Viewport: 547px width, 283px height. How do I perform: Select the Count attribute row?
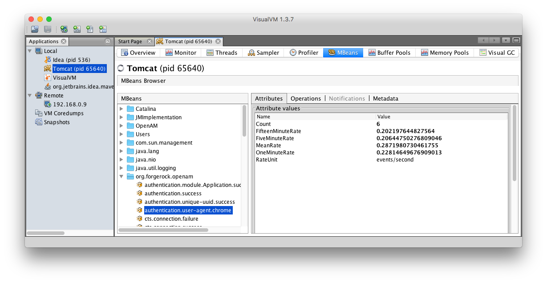pyautogui.click(x=381, y=124)
